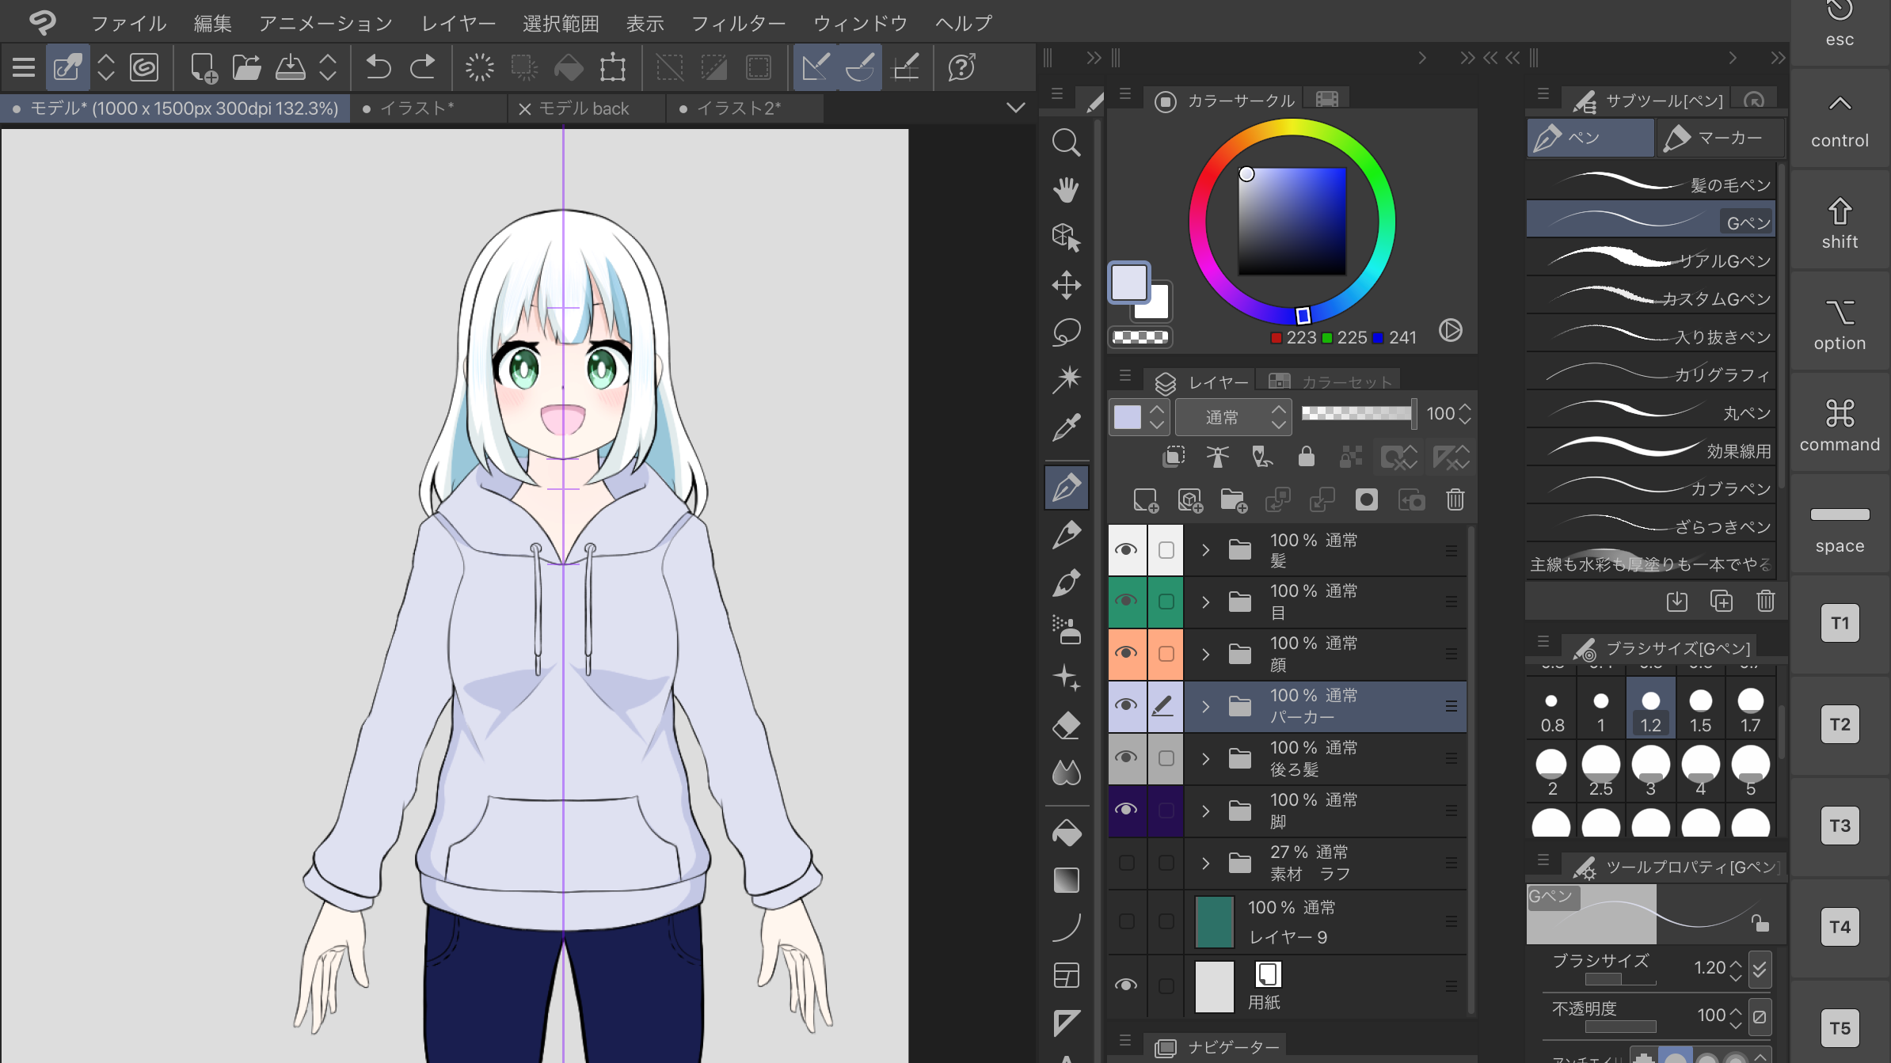Hide the 髪 layer folder
Screen dimensions: 1891x1063
pyautogui.click(x=1126, y=550)
